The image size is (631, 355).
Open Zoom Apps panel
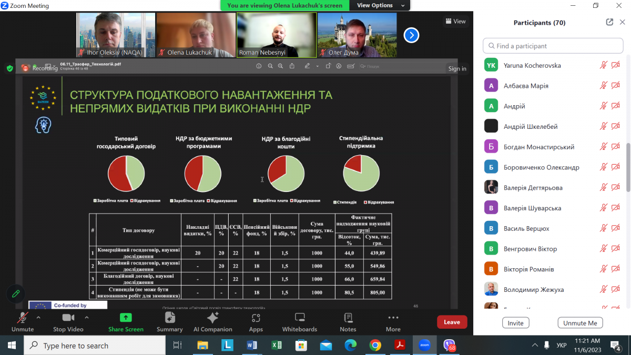pos(256,321)
